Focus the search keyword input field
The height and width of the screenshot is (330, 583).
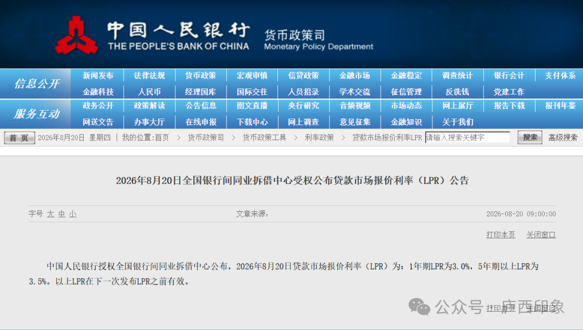467,137
